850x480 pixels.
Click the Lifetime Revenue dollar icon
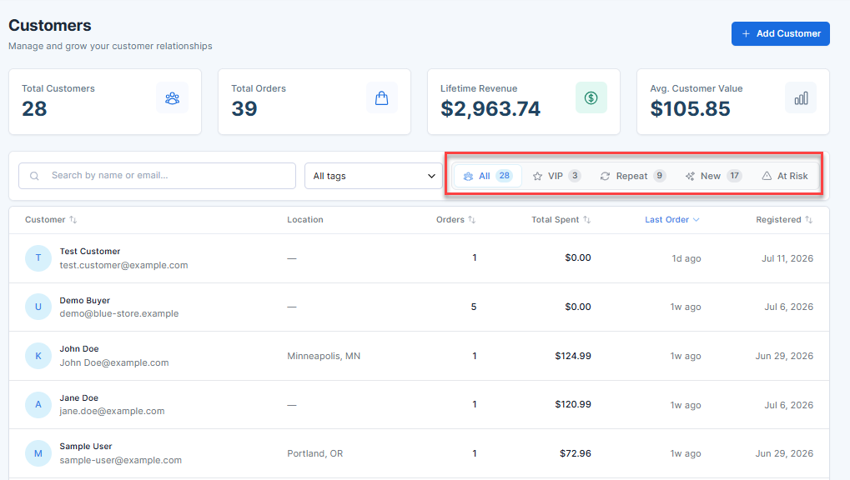pyautogui.click(x=591, y=98)
